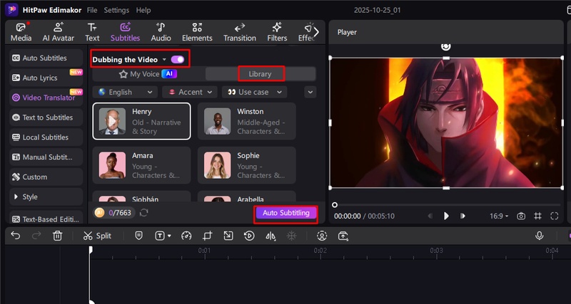Open the Transition tab
Viewport: 571px width, 304px height.
pos(240,32)
